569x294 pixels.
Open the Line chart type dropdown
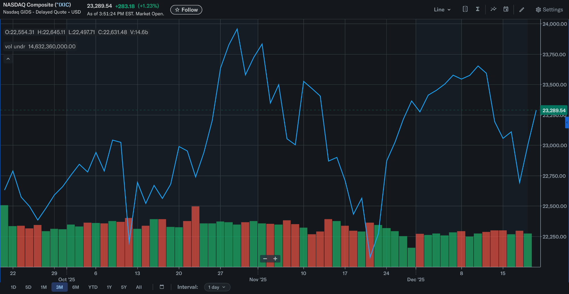[x=442, y=10]
